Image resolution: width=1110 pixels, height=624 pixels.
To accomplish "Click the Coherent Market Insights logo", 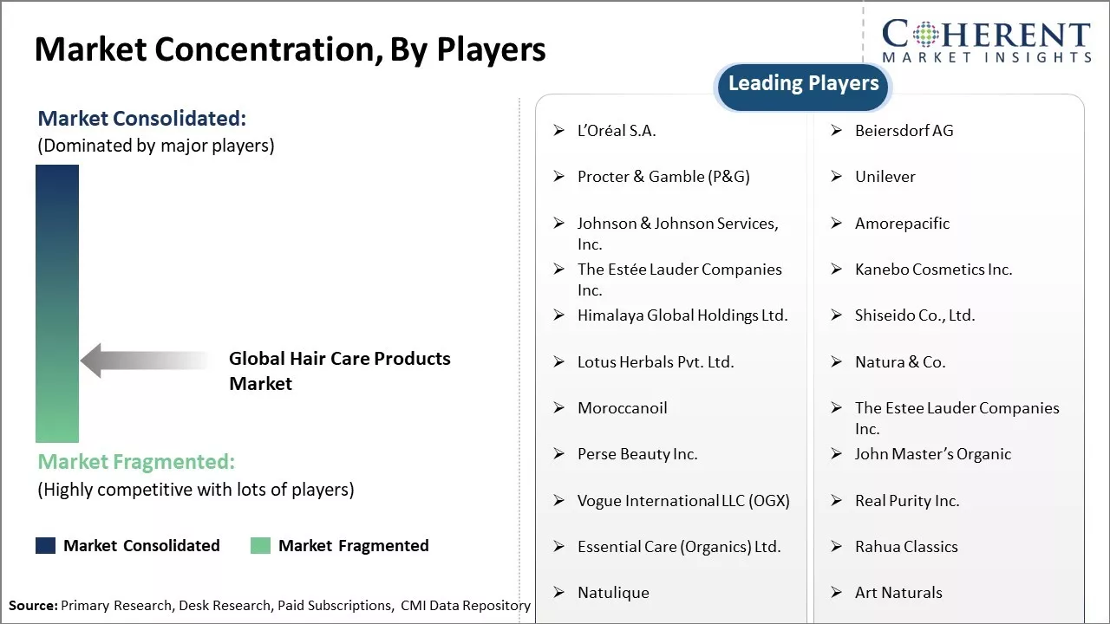I will pos(986,42).
